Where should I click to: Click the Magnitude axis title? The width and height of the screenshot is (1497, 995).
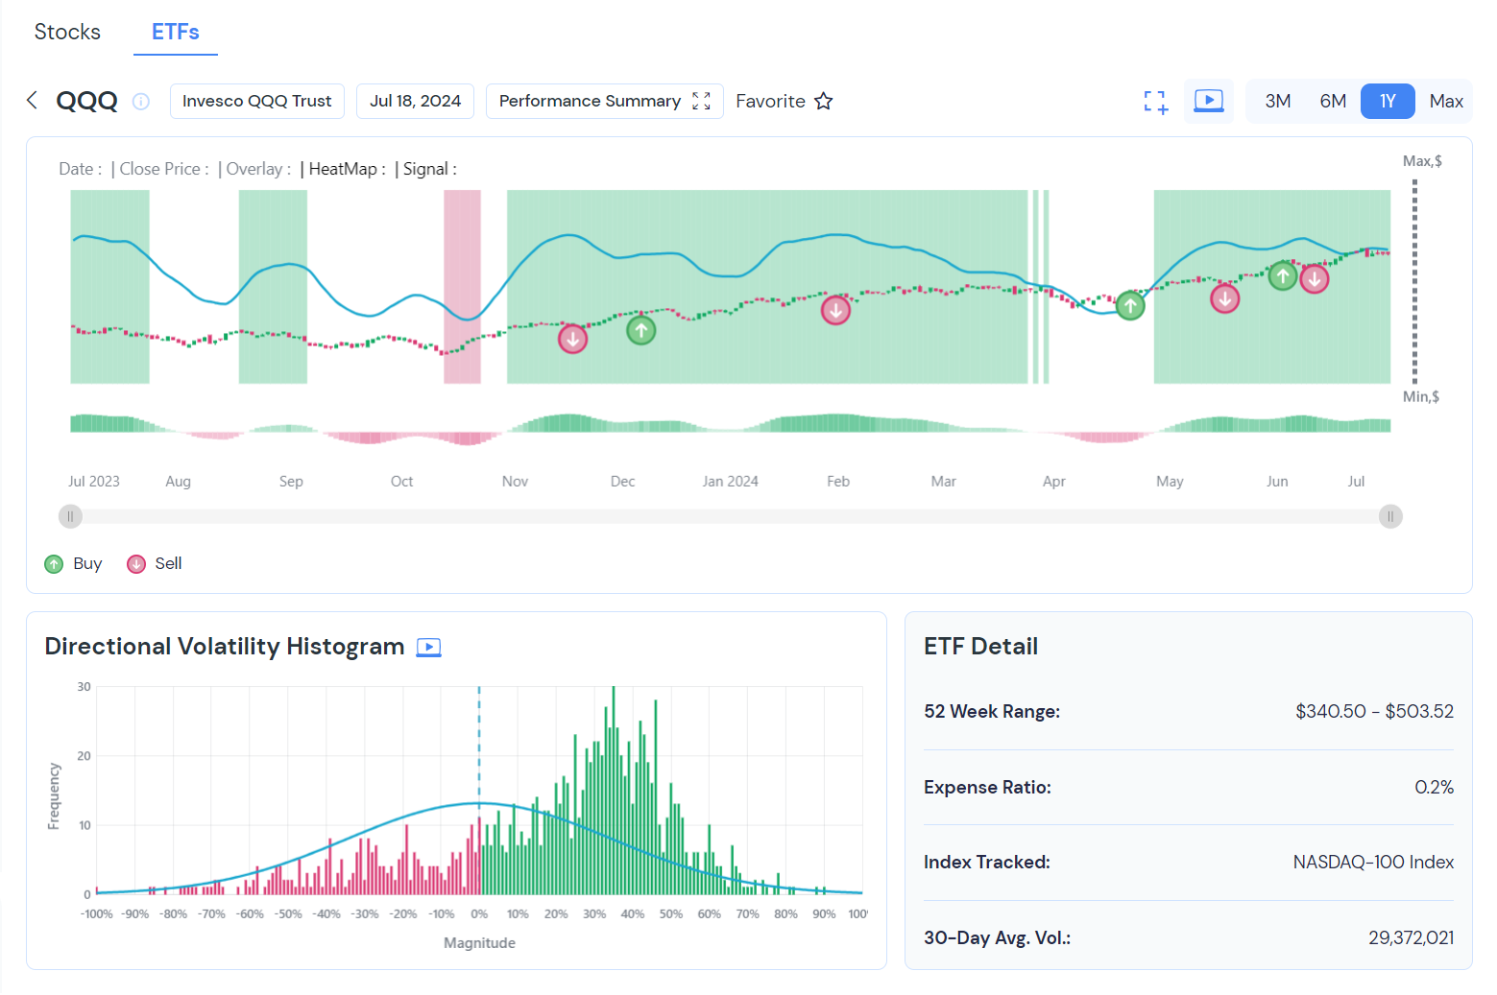479,943
